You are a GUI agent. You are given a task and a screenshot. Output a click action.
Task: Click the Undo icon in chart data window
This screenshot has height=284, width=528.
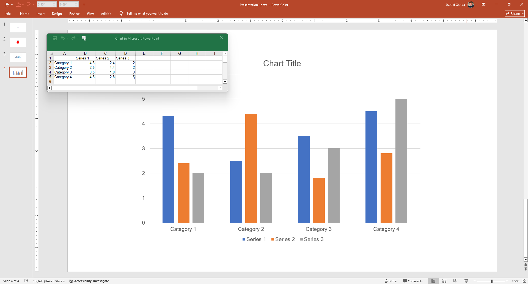pos(63,38)
